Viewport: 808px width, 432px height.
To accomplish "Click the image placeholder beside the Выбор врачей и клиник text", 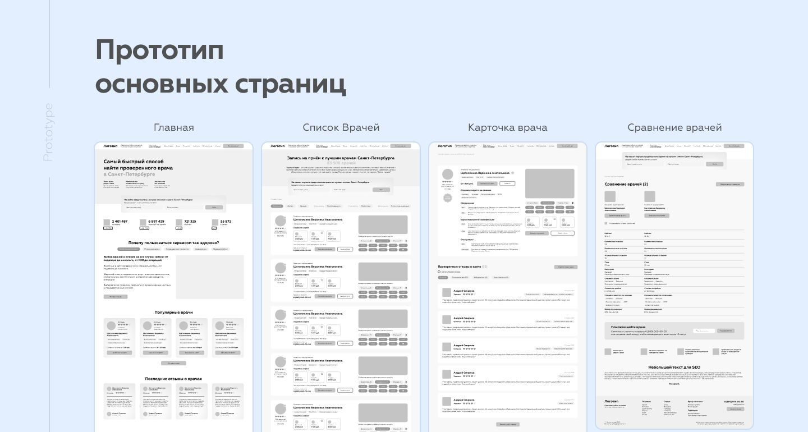I will pyautogui.click(x=209, y=277).
